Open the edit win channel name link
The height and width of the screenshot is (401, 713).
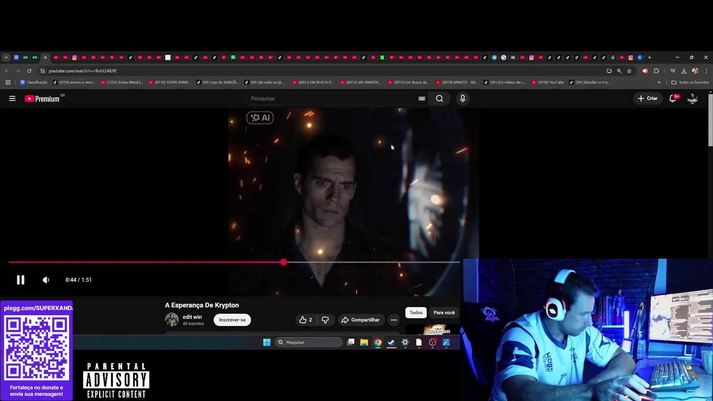[x=192, y=317]
